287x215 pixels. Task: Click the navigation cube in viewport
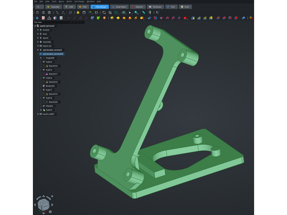(44, 205)
